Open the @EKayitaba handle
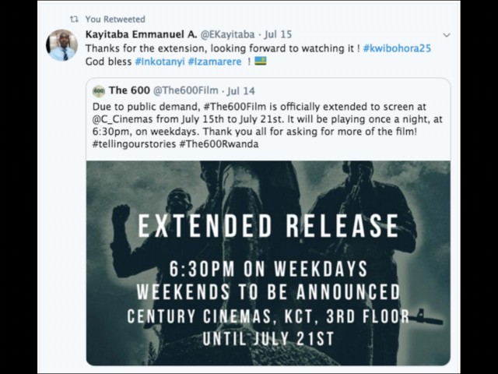The width and height of the screenshot is (498, 374). pyautogui.click(x=227, y=34)
